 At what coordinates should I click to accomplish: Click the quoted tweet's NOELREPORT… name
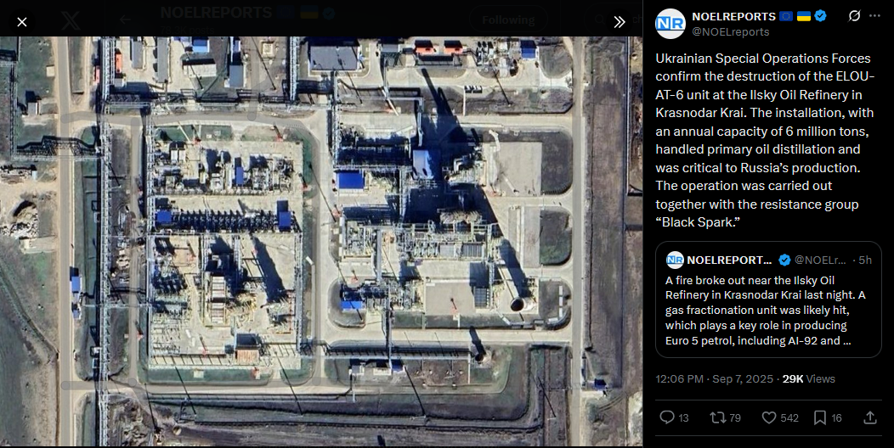pyautogui.click(x=729, y=260)
